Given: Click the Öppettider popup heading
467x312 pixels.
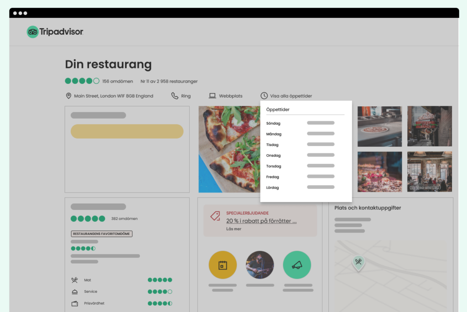Looking at the screenshot, I should 278,109.
